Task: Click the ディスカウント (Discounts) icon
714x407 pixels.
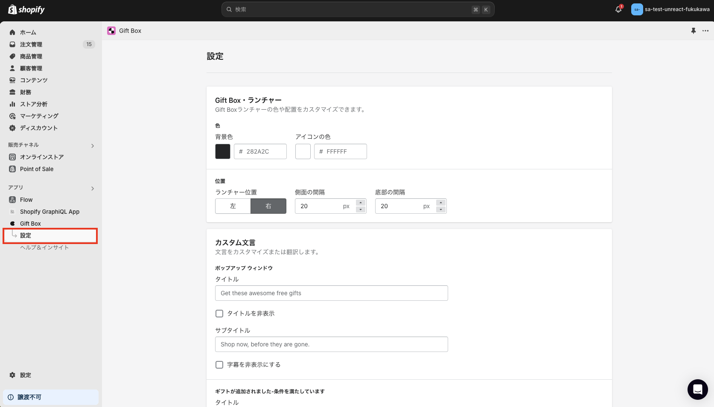Action: point(12,128)
